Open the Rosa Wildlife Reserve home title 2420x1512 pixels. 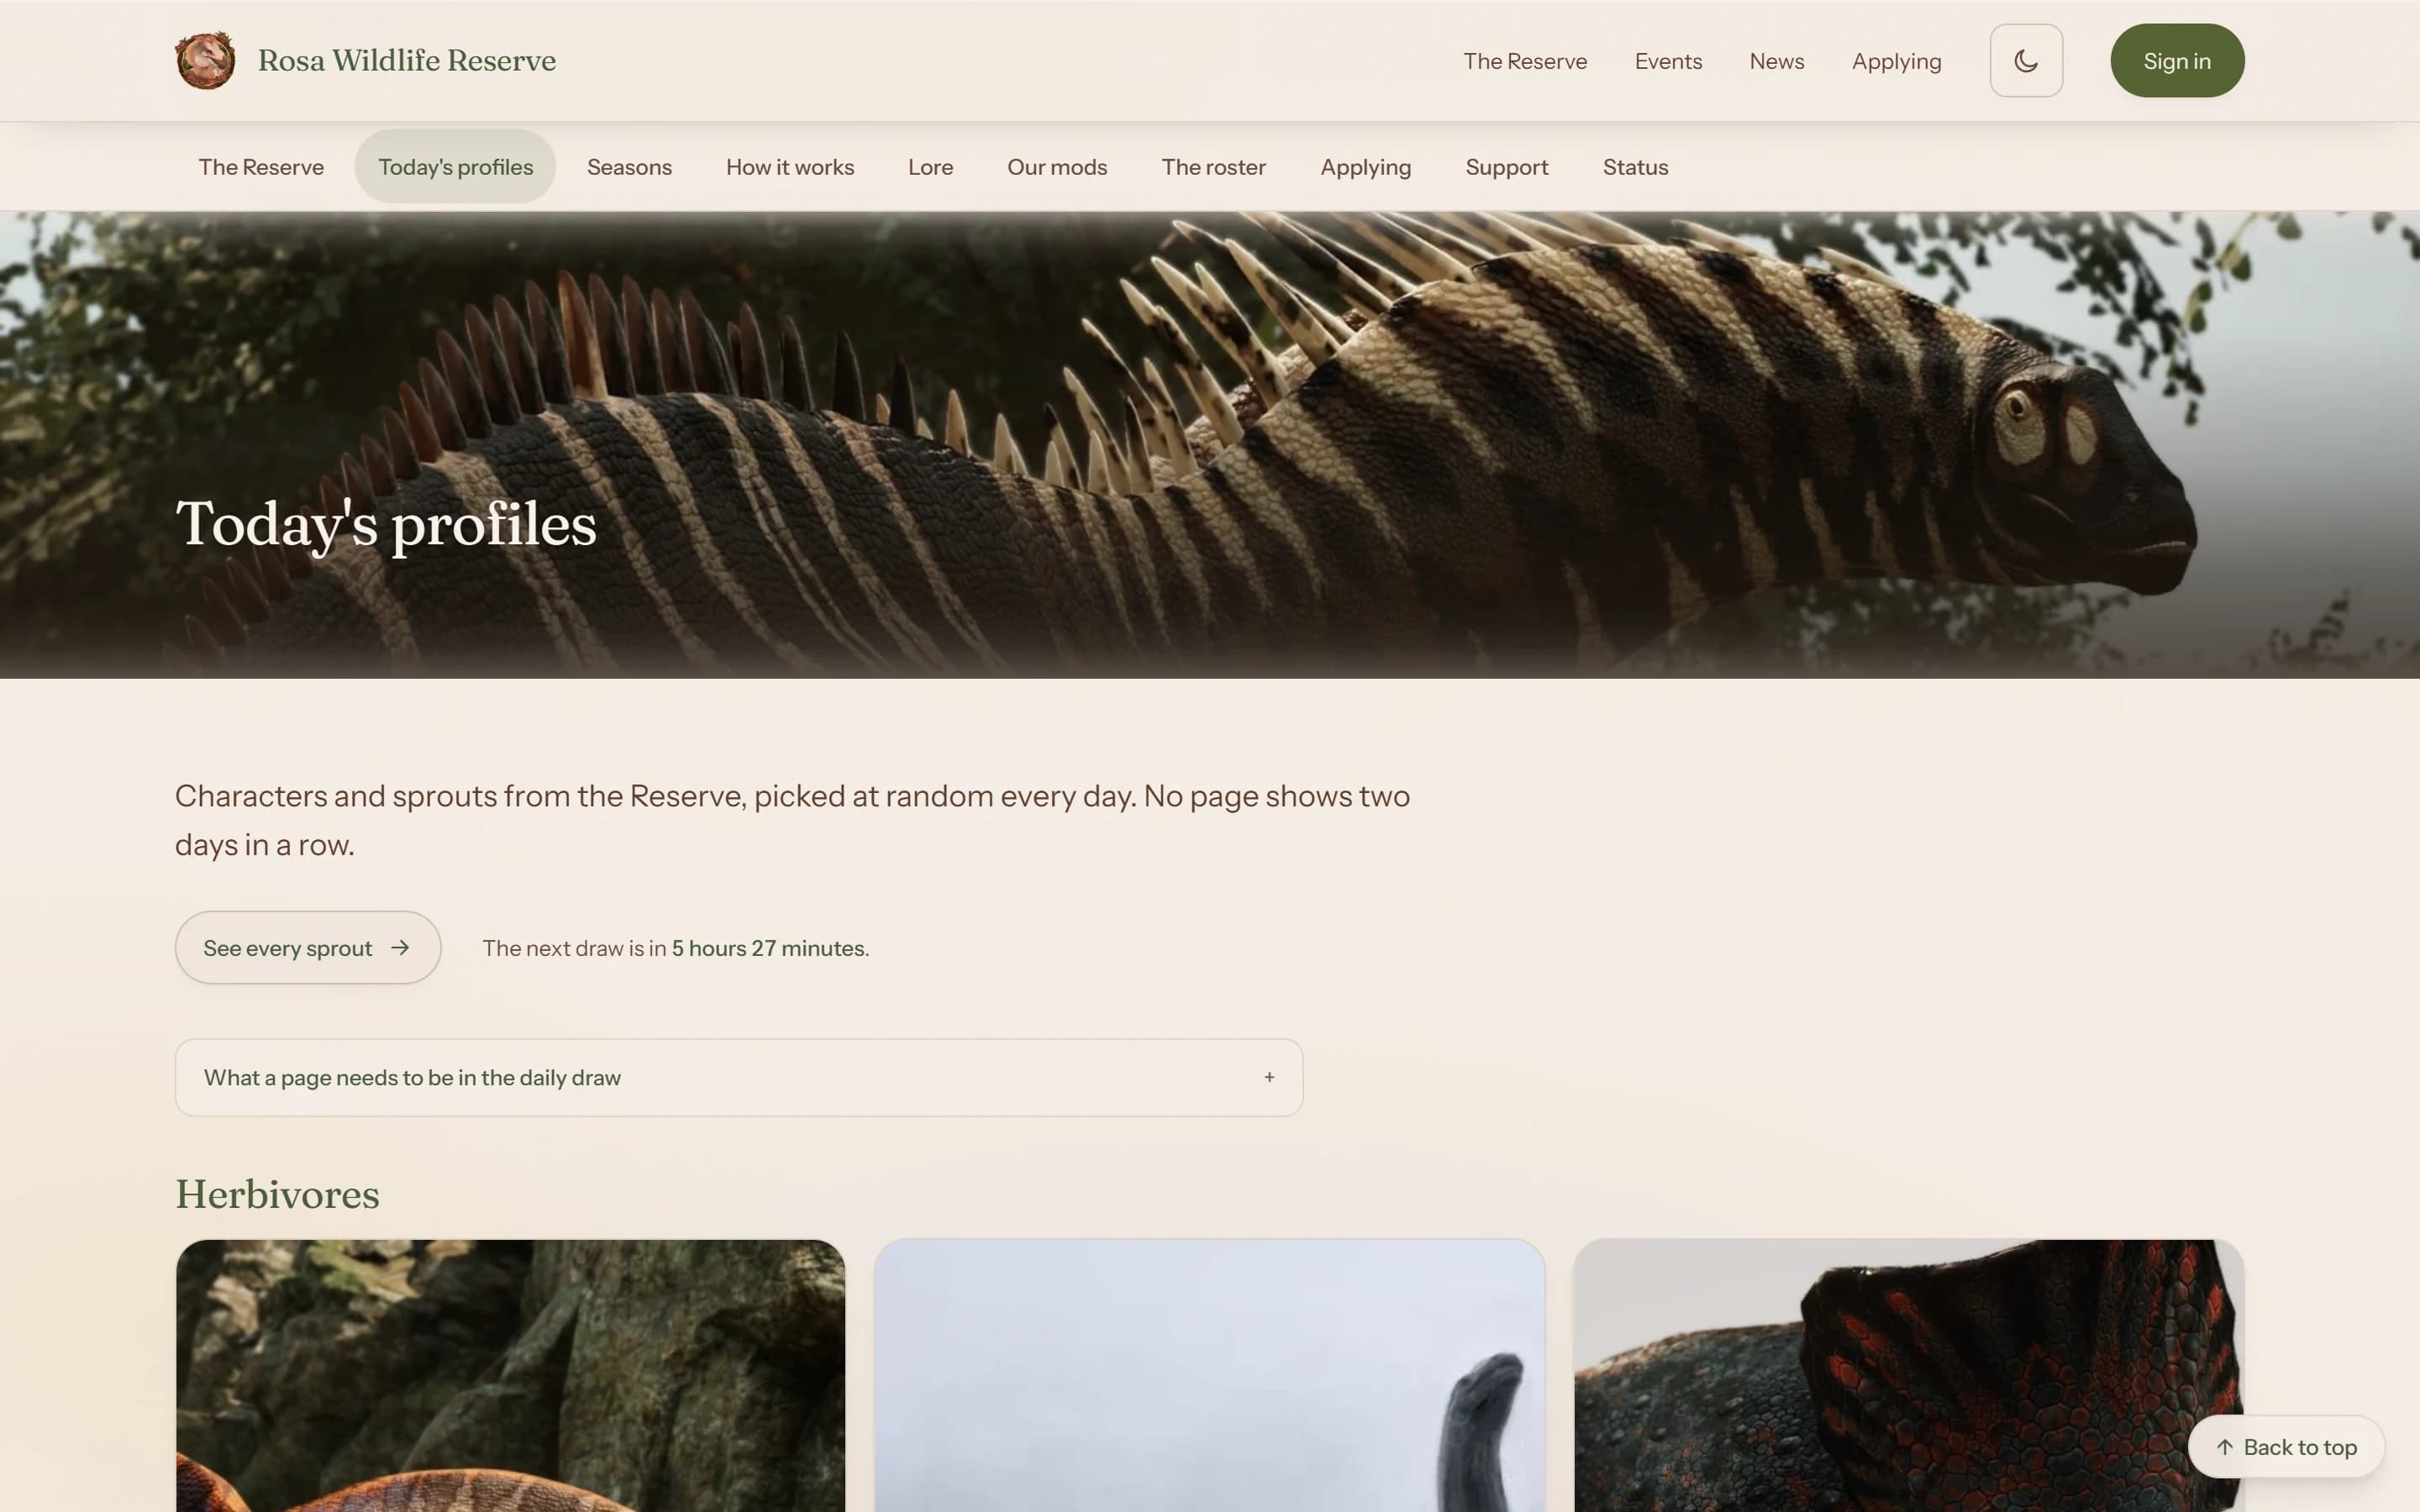point(406,60)
